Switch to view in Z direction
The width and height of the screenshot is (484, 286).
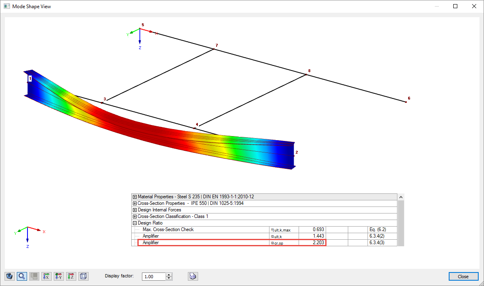coord(71,276)
